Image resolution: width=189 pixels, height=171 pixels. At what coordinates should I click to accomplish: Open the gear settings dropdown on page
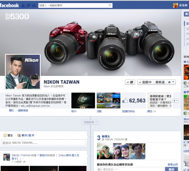click(171, 82)
